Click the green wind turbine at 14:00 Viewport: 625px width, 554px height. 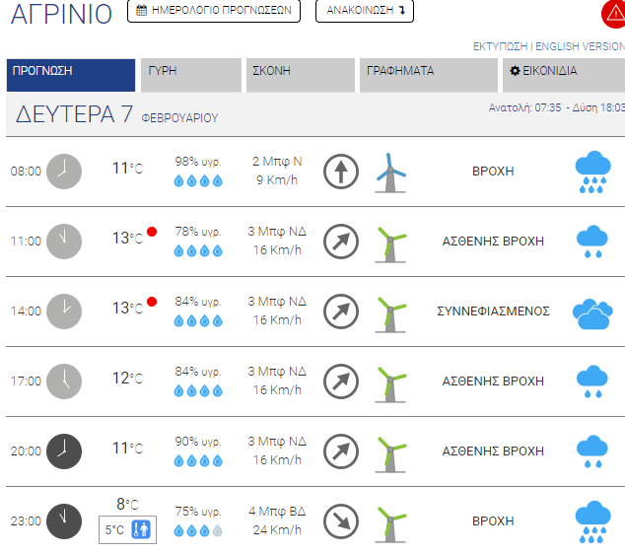point(390,314)
